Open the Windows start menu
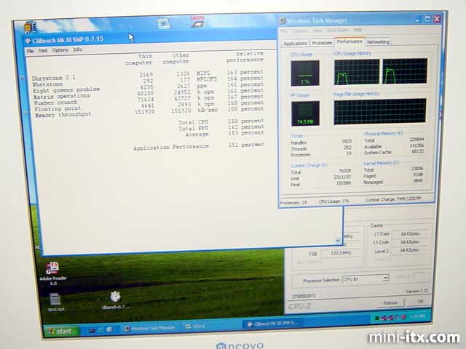This screenshot has height=349, width=466. pos(62,331)
